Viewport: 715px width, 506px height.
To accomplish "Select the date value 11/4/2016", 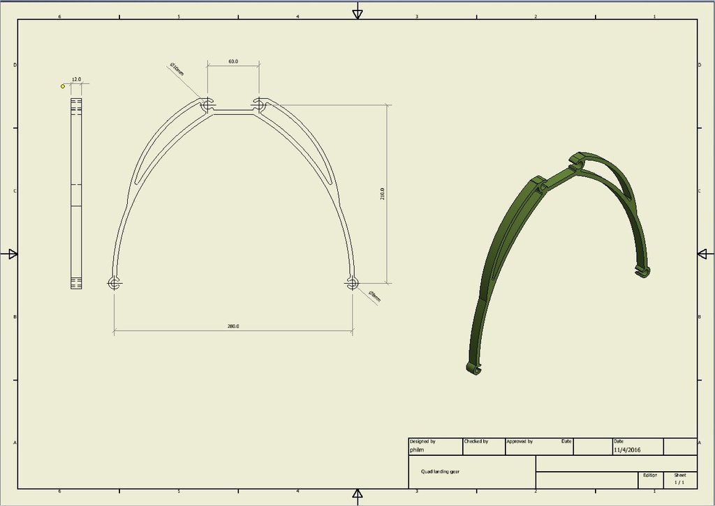I will (627, 450).
